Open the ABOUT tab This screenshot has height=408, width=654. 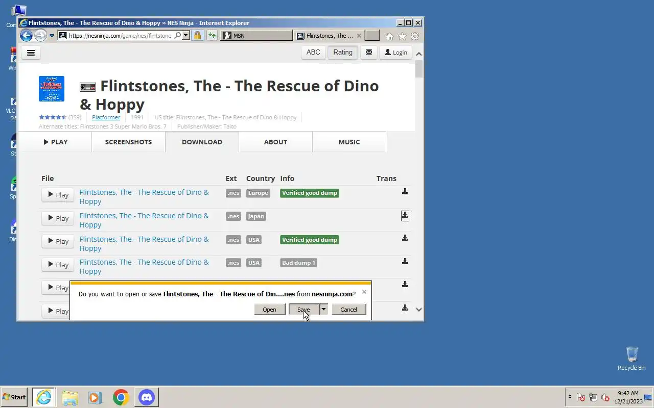click(x=275, y=142)
